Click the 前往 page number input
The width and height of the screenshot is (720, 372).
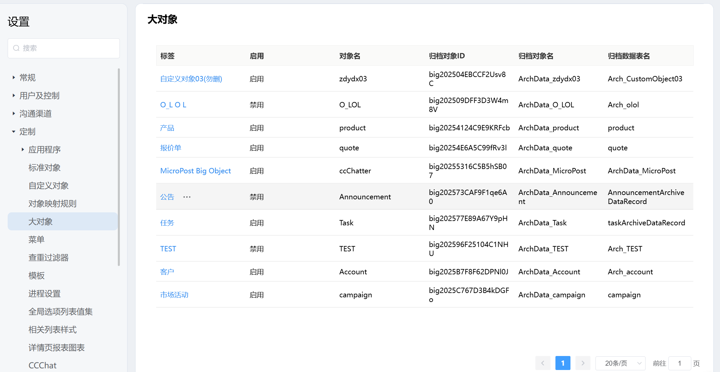[x=679, y=363]
